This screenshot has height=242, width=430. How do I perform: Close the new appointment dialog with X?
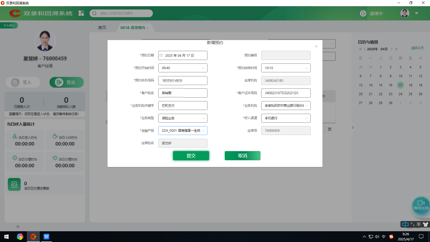click(316, 46)
